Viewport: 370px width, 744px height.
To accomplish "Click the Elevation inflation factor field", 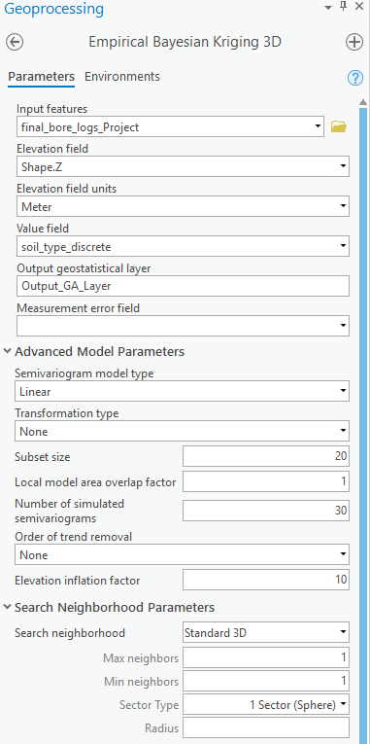I will point(266,580).
